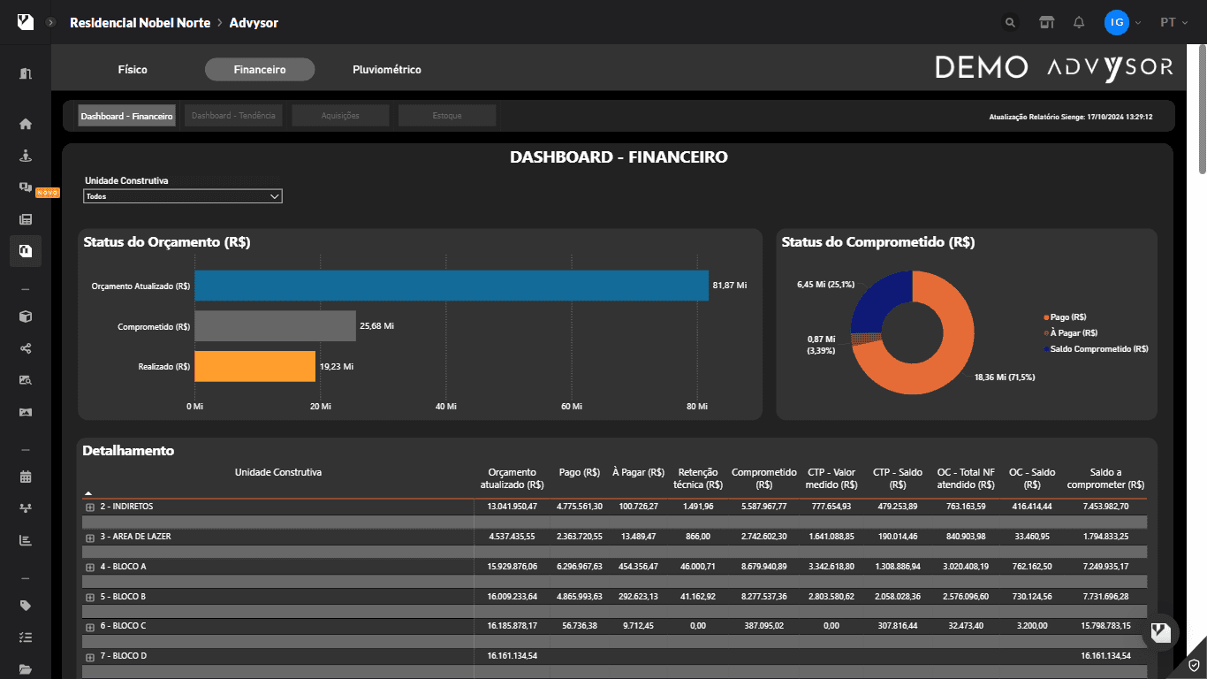Click the store icon in the header
This screenshot has width=1207, height=679.
click(1046, 22)
